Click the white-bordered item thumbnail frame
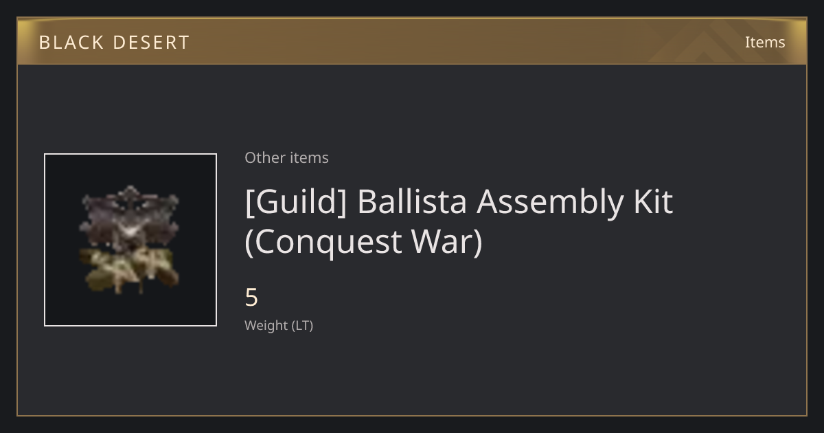 (130, 240)
